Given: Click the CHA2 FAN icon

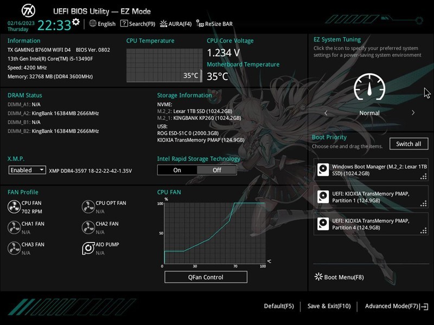Looking at the screenshot, I should pyautogui.click(x=88, y=227).
